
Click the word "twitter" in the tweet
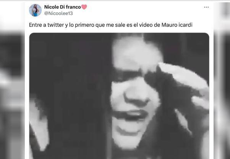(56, 25)
